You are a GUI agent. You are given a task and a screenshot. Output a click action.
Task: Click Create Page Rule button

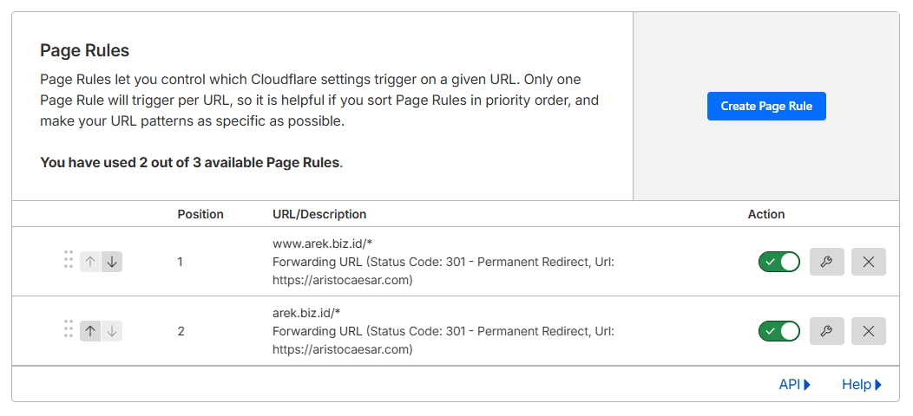766,106
